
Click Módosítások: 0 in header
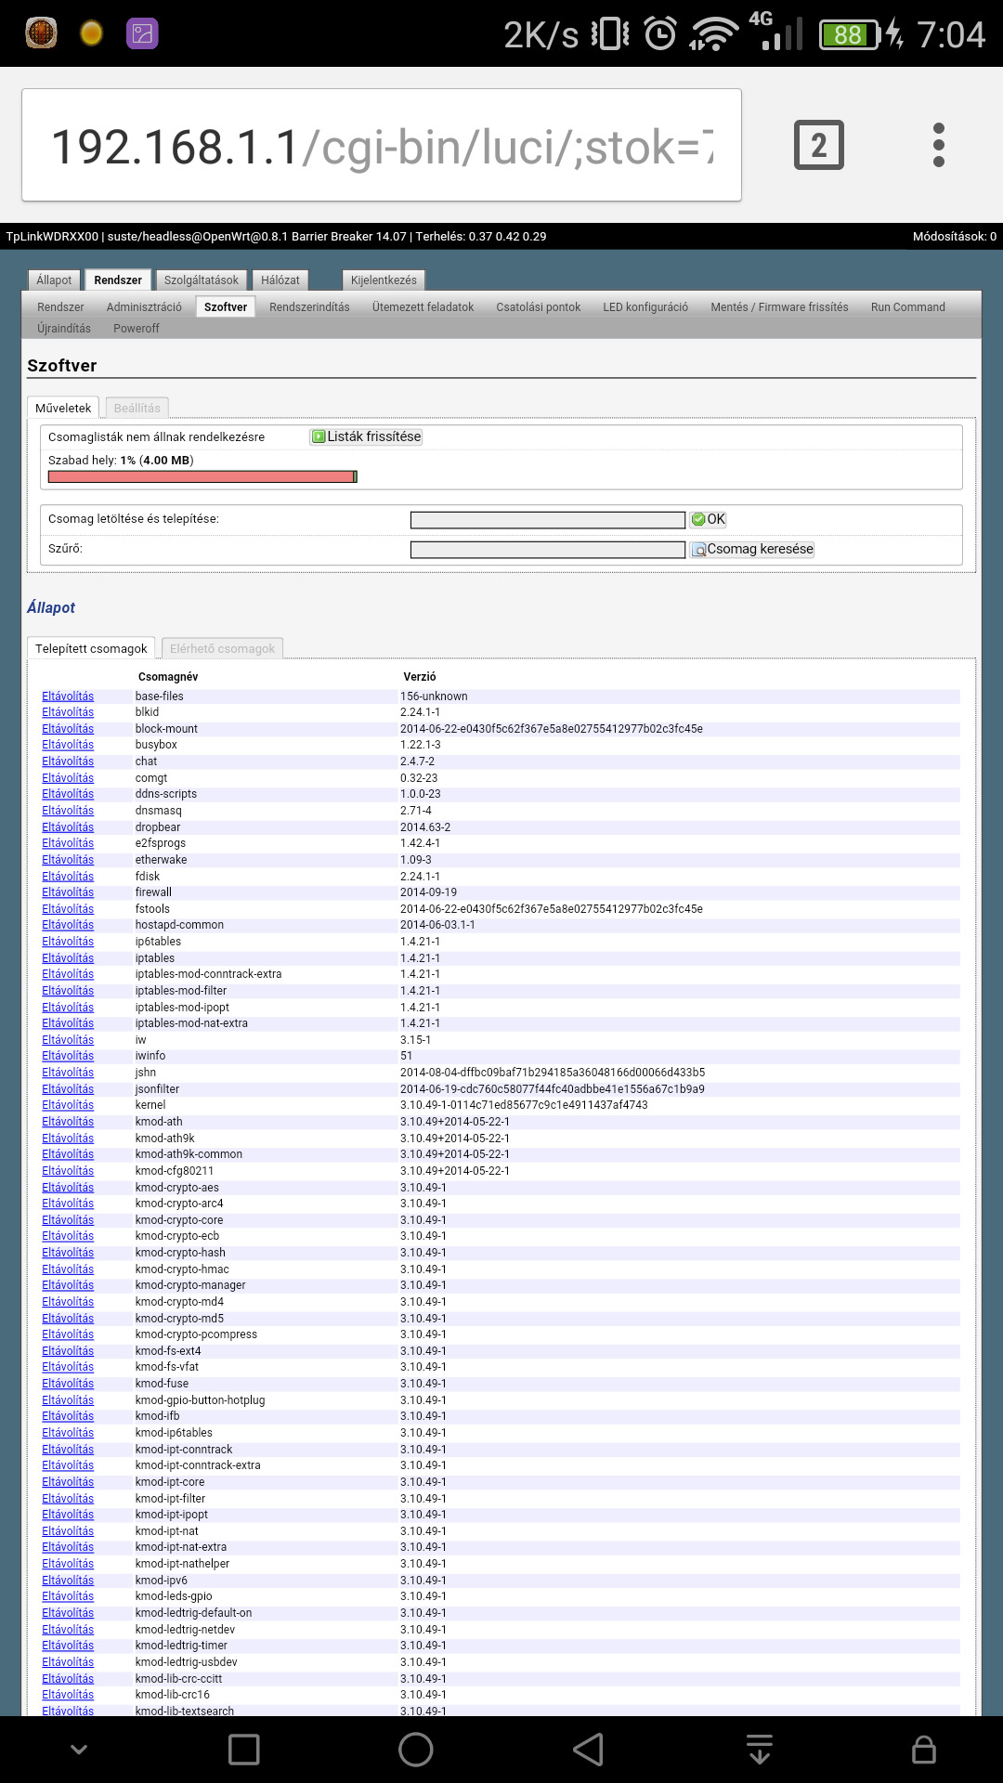click(x=954, y=237)
